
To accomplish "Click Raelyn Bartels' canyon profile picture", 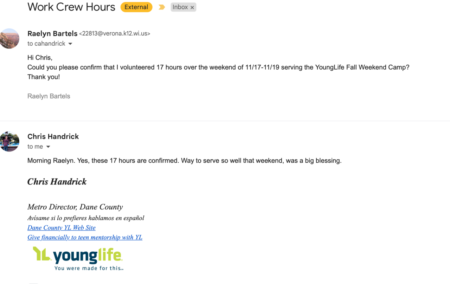I will [9, 38].
